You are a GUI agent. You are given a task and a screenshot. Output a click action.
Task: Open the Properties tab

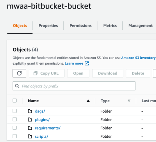point(48,26)
